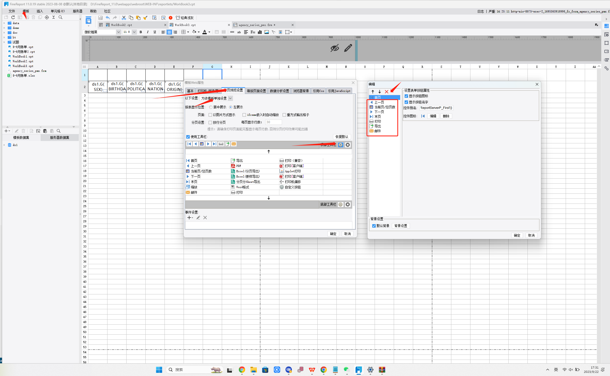
Task: Click the cut scissors icon
Action: pos(124,18)
